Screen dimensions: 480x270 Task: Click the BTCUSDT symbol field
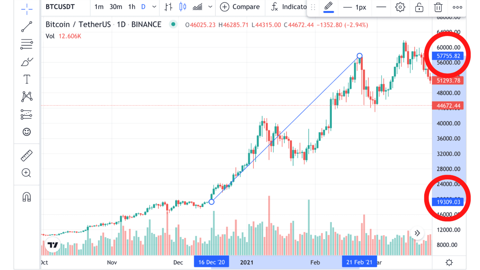pyautogui.click(x=60, y=6)
